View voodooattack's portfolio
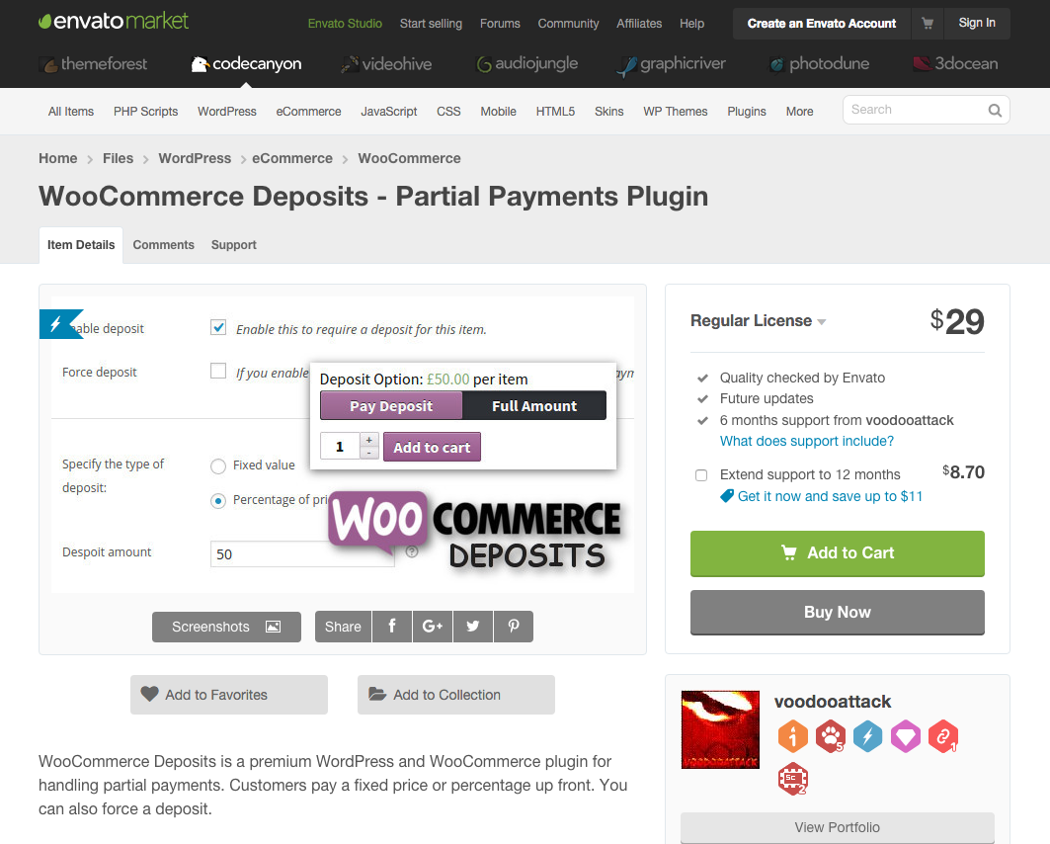The width and height of the screenshot is (1050, 844). (837, 828)
